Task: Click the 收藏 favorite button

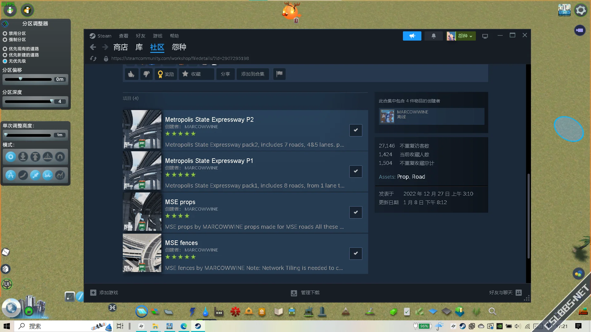Action: pos(196,74)
